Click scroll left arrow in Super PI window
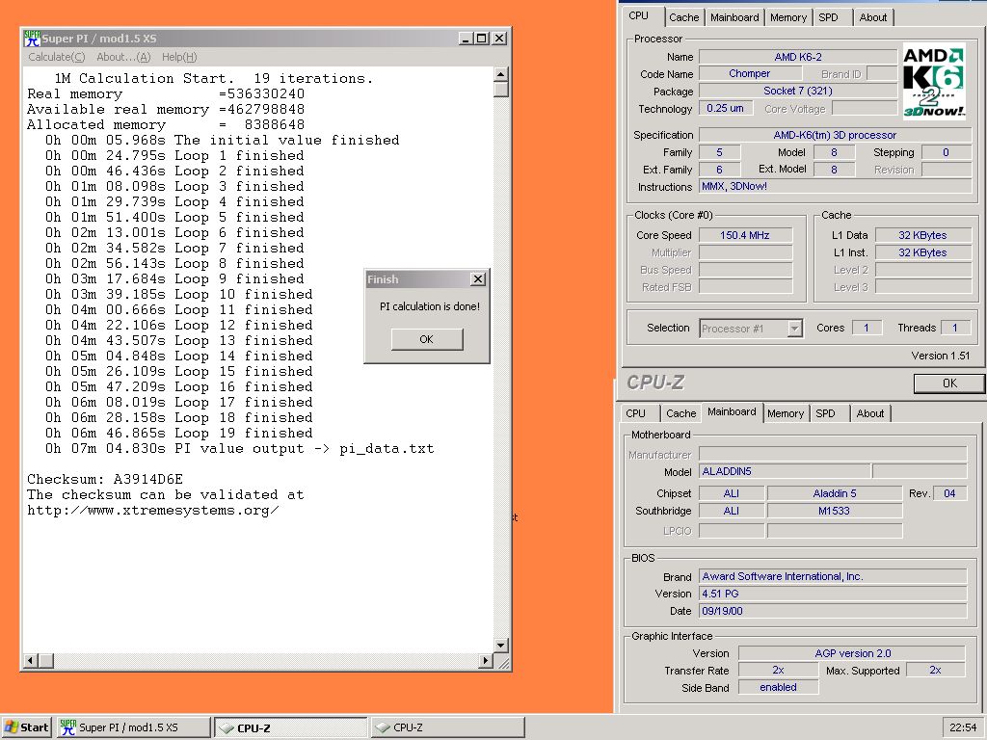The image size is (987, 740). (x=31, y=661)
